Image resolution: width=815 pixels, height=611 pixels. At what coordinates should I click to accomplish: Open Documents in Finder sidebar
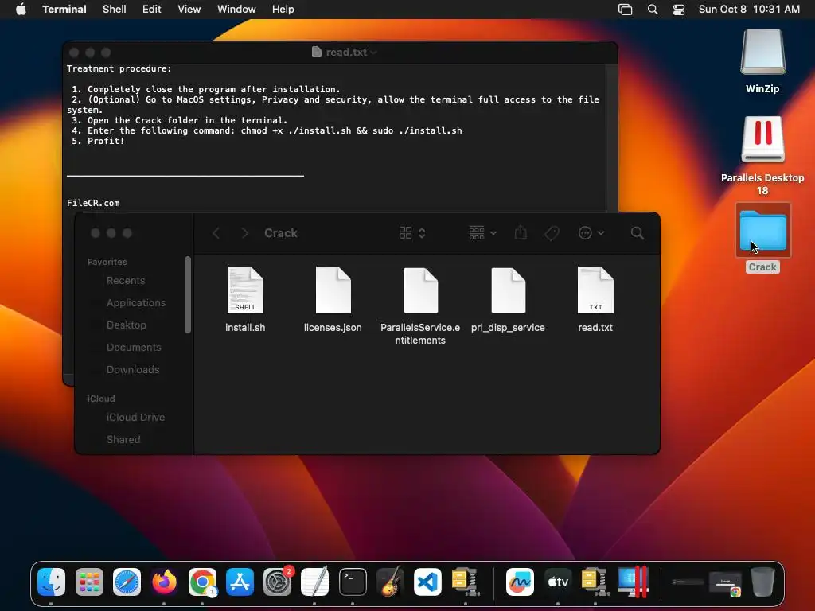(135, 348)
